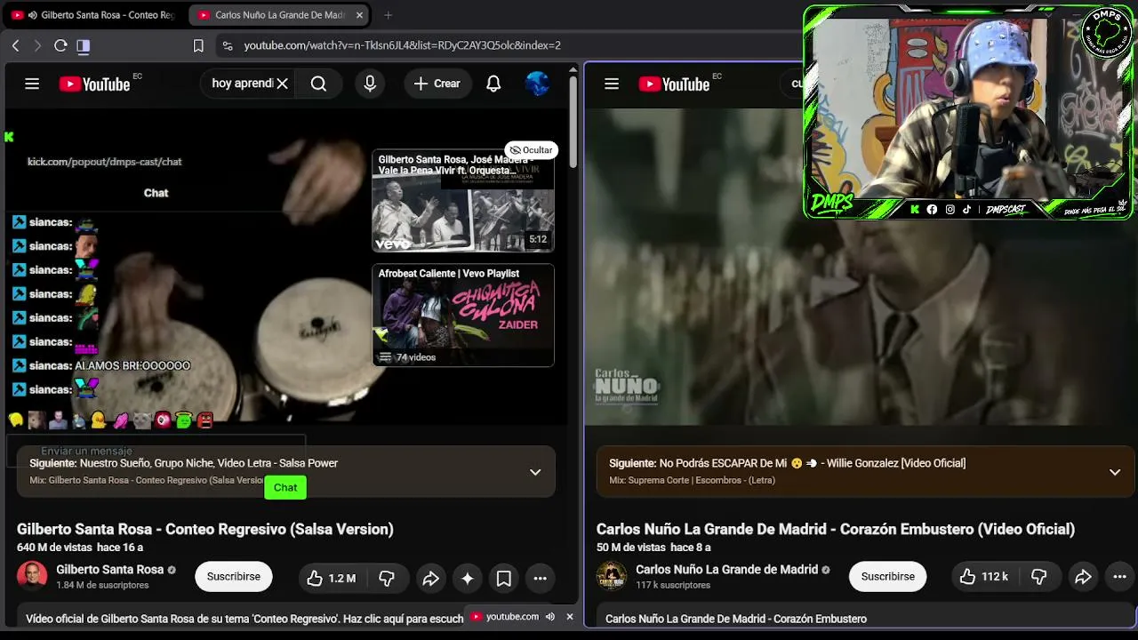1138x640 pixels.
Task: Open the Crear menu
Action: [x=437, y=84]
